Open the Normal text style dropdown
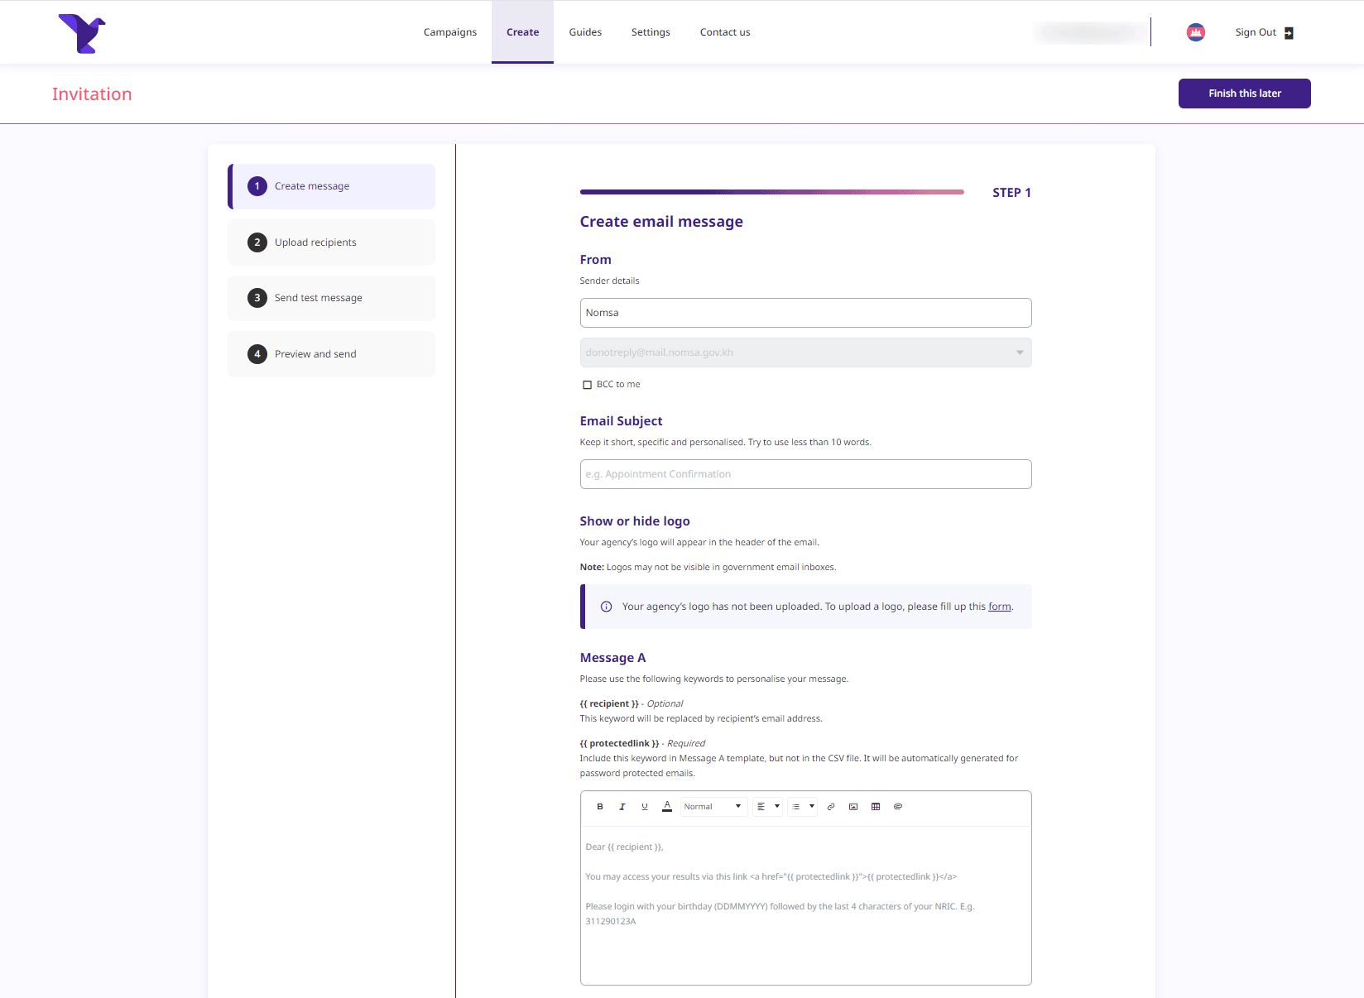This screenshot has height=998, width=1364. click(713, 807)
